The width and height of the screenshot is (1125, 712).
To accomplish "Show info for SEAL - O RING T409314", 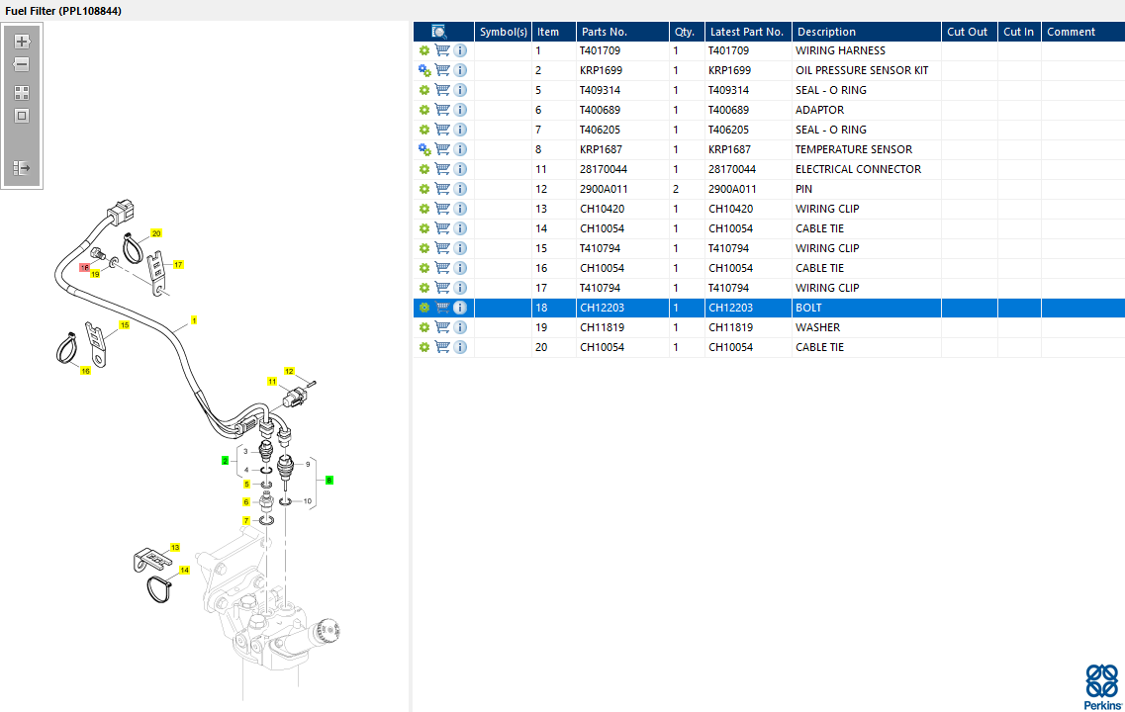I will tap(461, 90).
